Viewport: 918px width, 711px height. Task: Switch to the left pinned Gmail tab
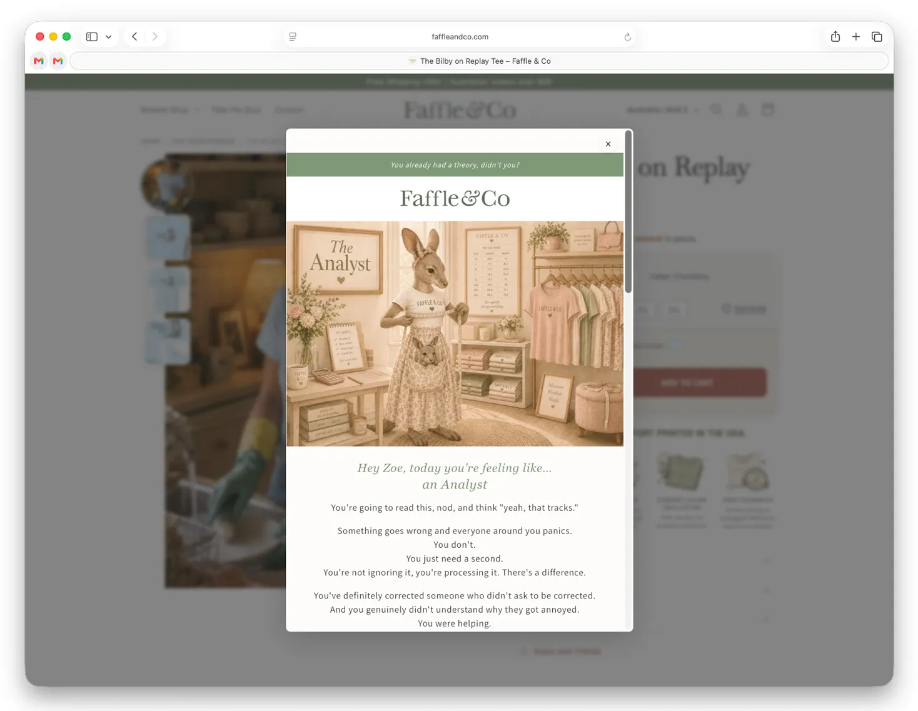click(x=39, y=61)
